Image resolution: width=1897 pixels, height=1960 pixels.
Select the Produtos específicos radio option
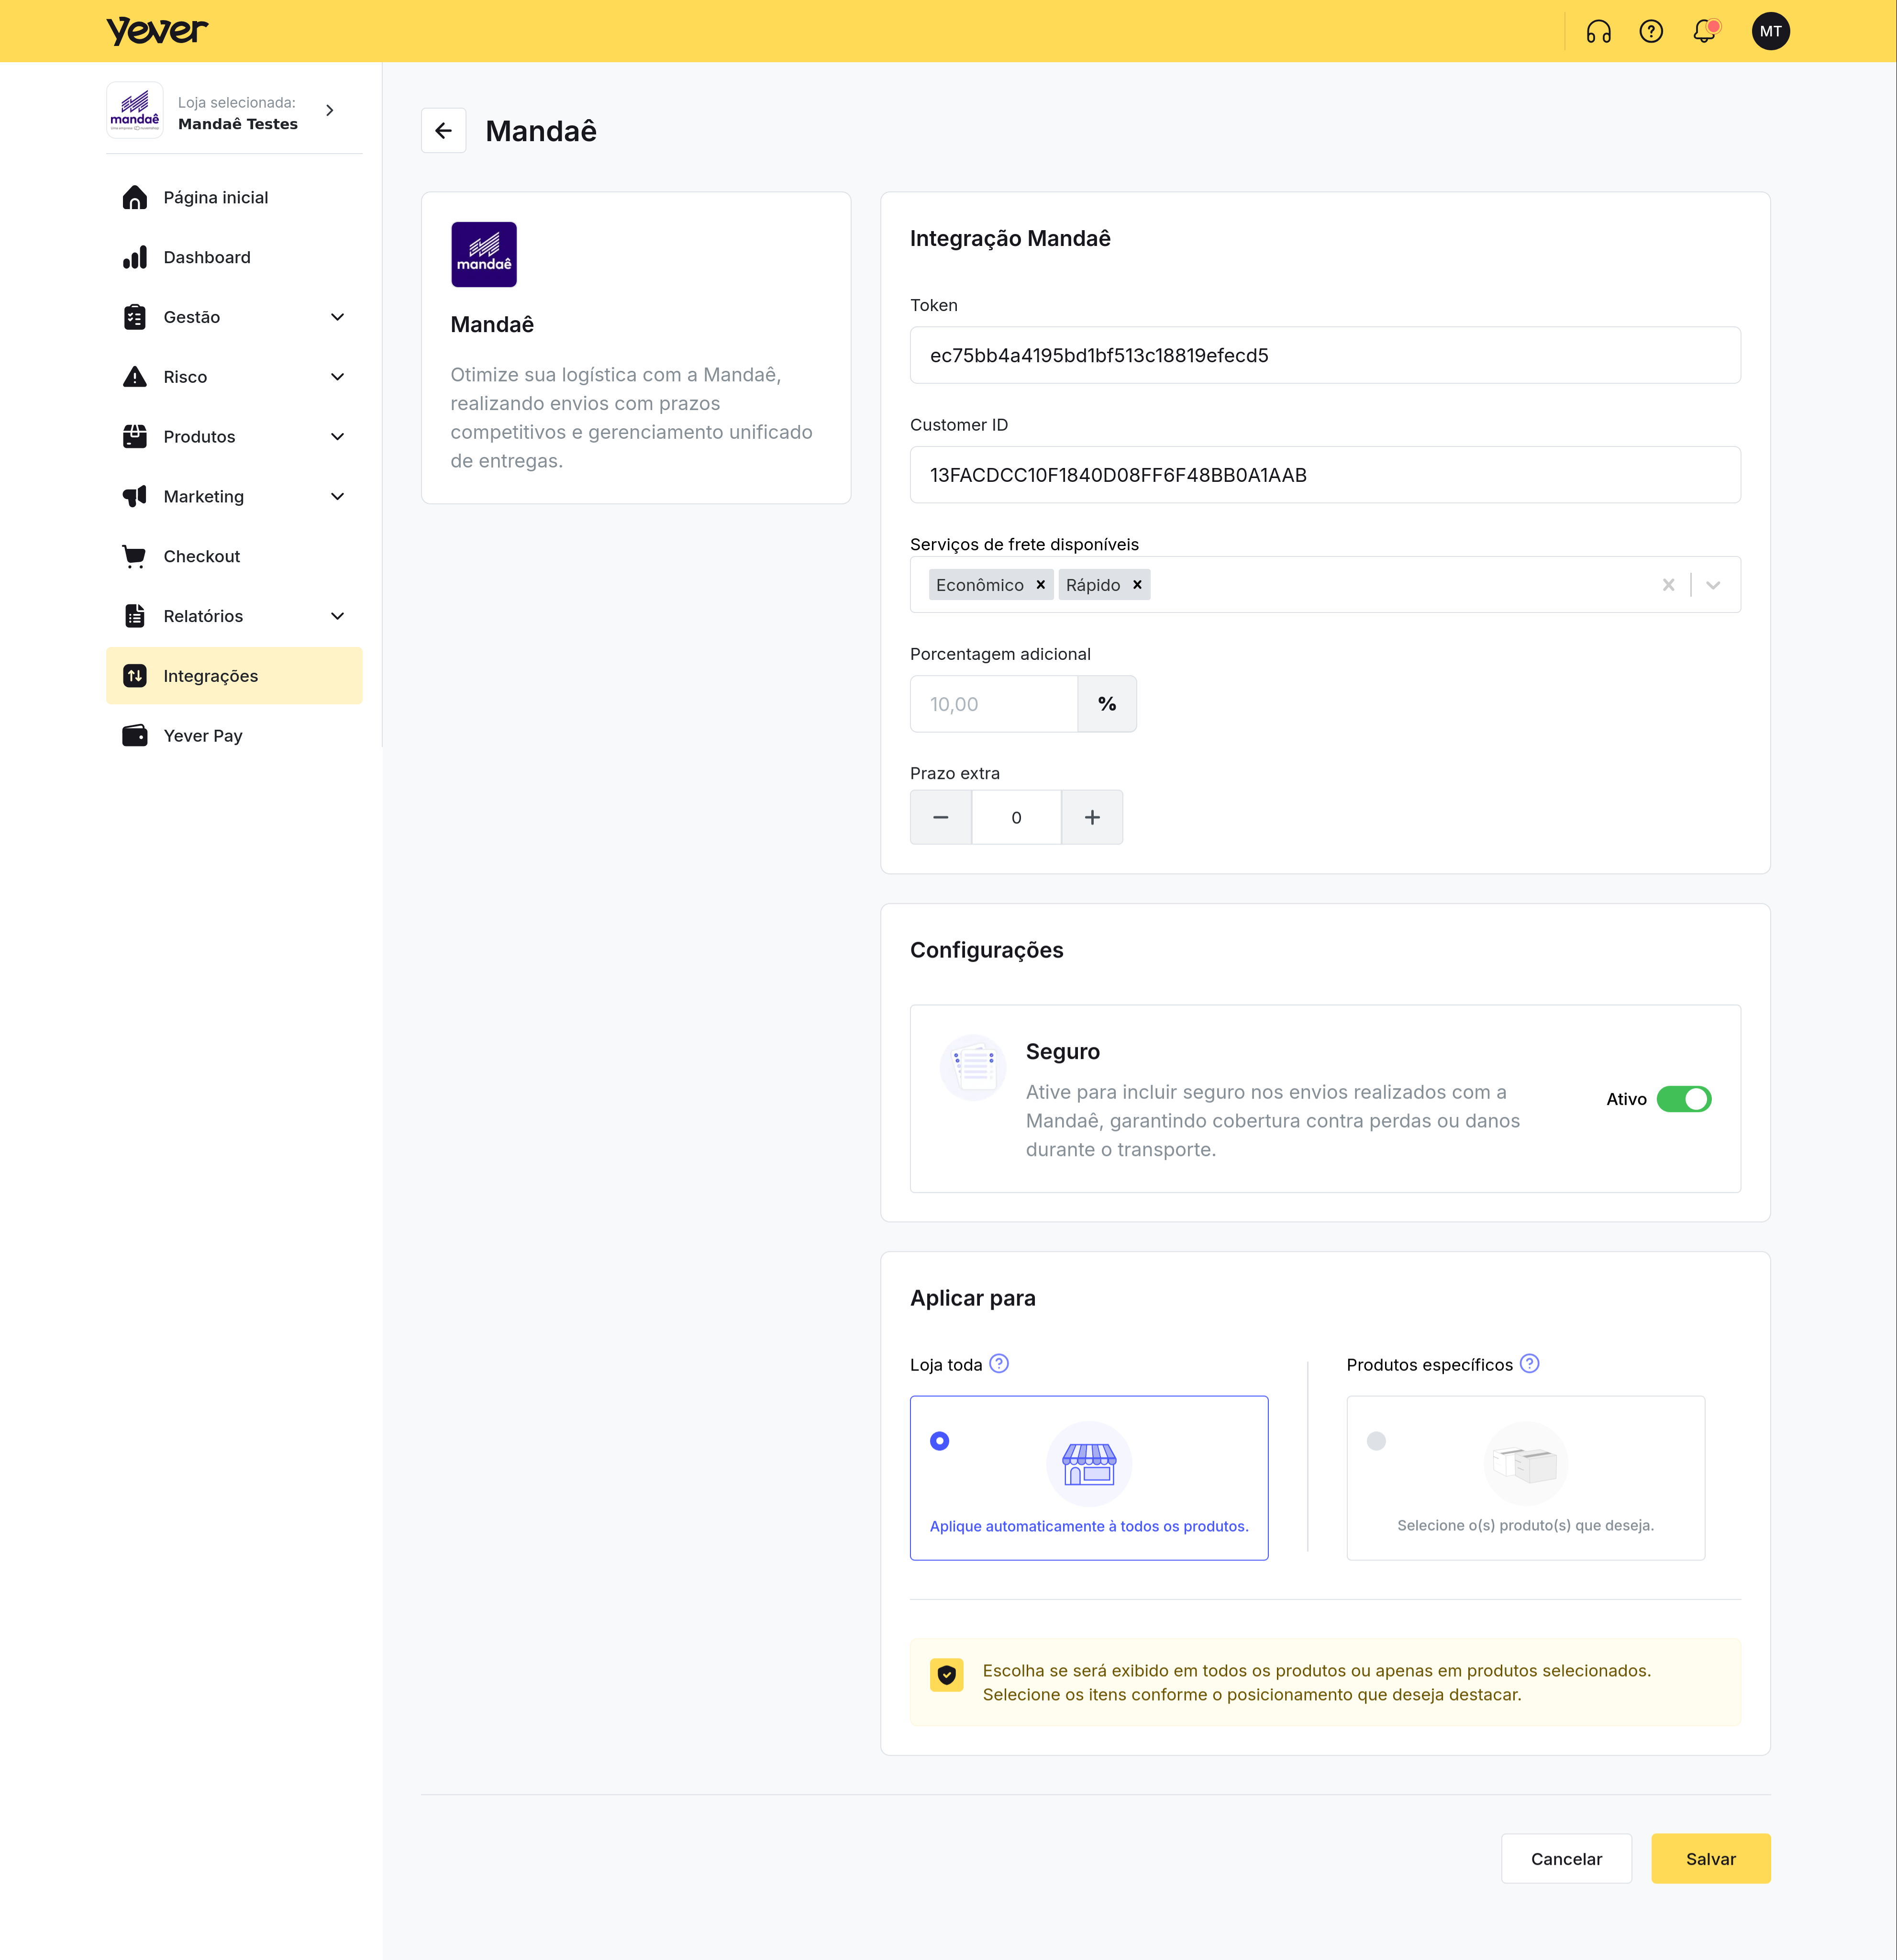coord(1376,1441)
